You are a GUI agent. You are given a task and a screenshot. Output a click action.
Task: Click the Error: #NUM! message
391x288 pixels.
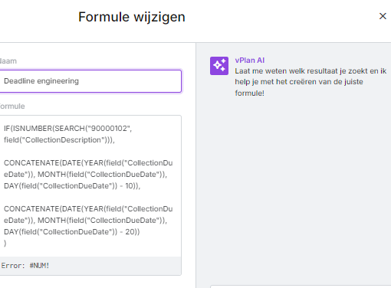[25, 266]
